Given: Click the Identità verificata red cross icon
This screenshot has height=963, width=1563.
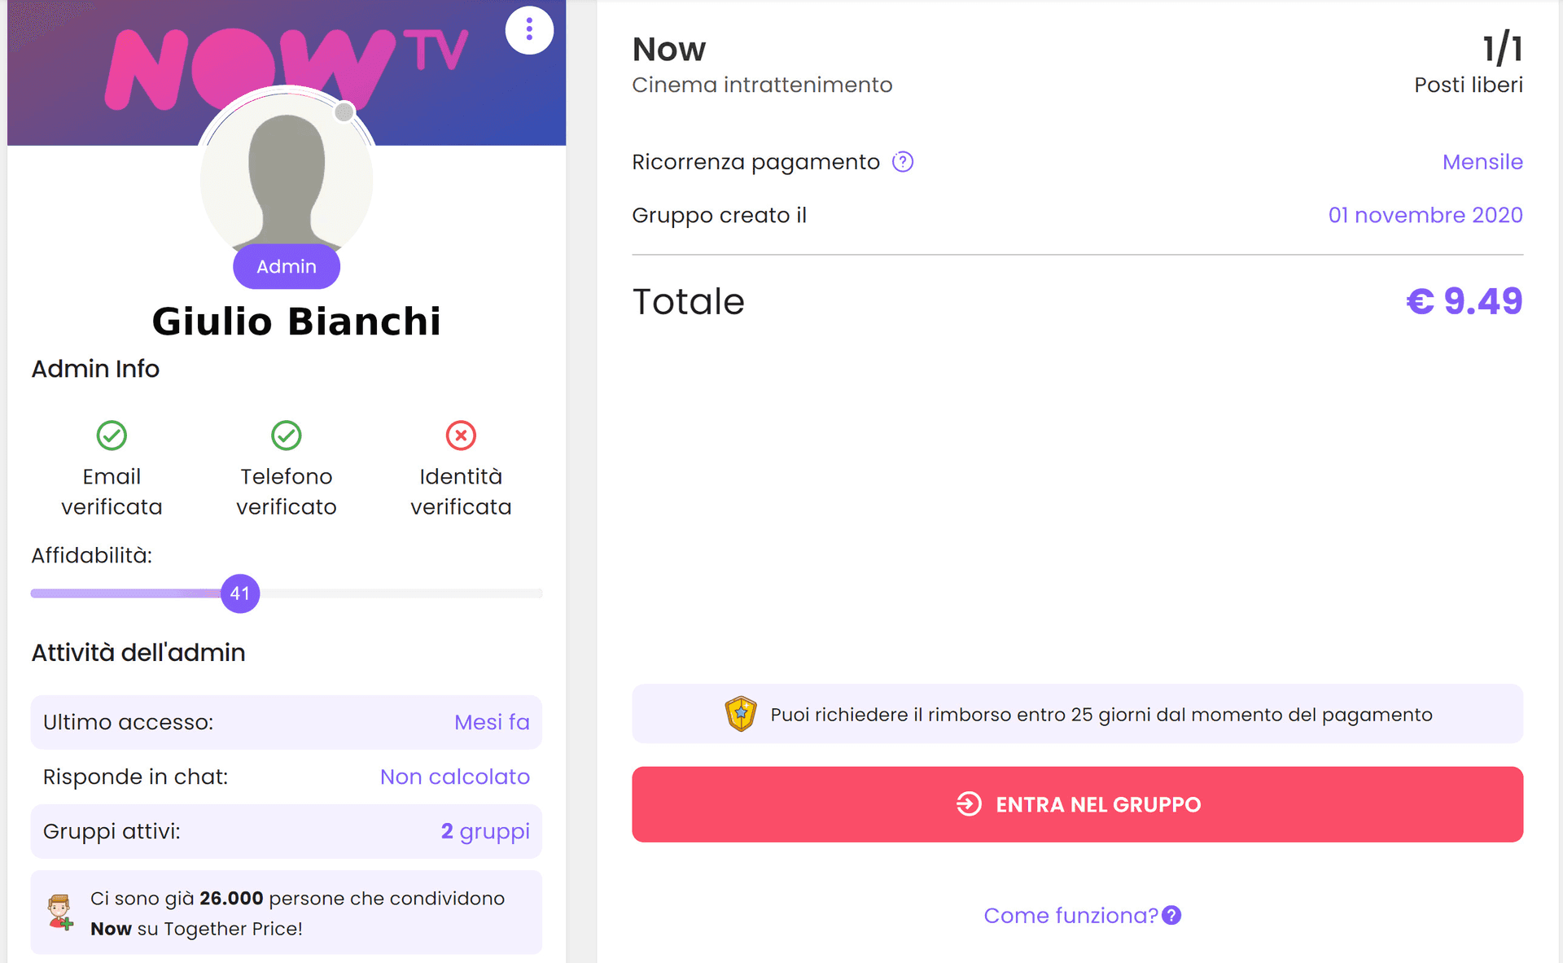Looking at the screenshot, I should pos(461,436).
